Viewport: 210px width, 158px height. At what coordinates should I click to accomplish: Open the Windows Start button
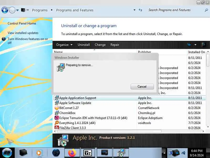coord(7,153)
